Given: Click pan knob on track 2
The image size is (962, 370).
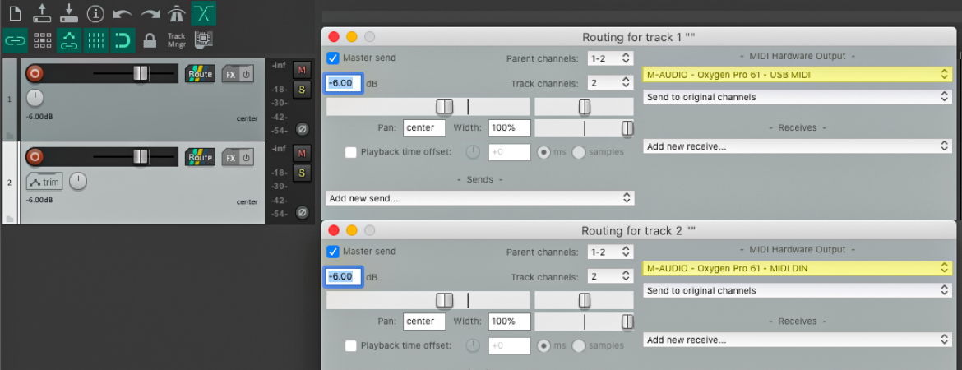Looking at the screenshot, I should (78, 181).
